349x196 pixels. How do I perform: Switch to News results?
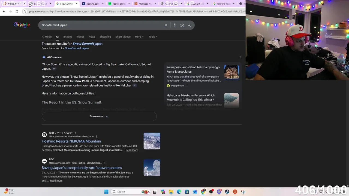tap(92, 37)
